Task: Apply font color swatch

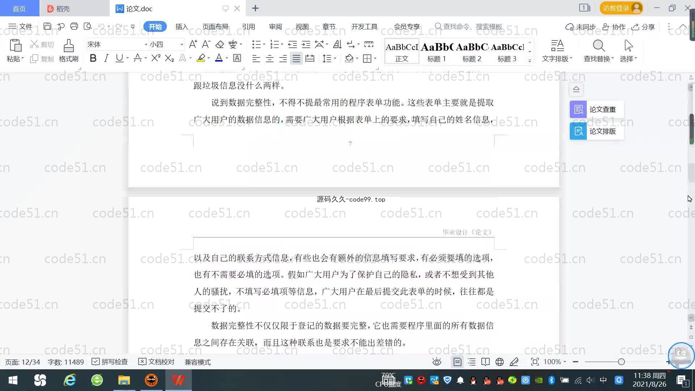Action: click(x=219, y=58)
